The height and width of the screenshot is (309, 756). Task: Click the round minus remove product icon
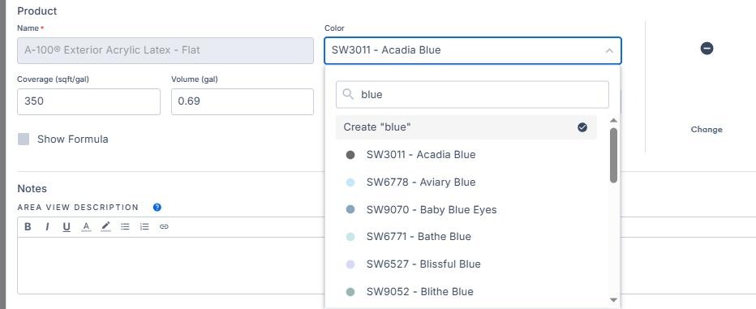pos(707,48)
